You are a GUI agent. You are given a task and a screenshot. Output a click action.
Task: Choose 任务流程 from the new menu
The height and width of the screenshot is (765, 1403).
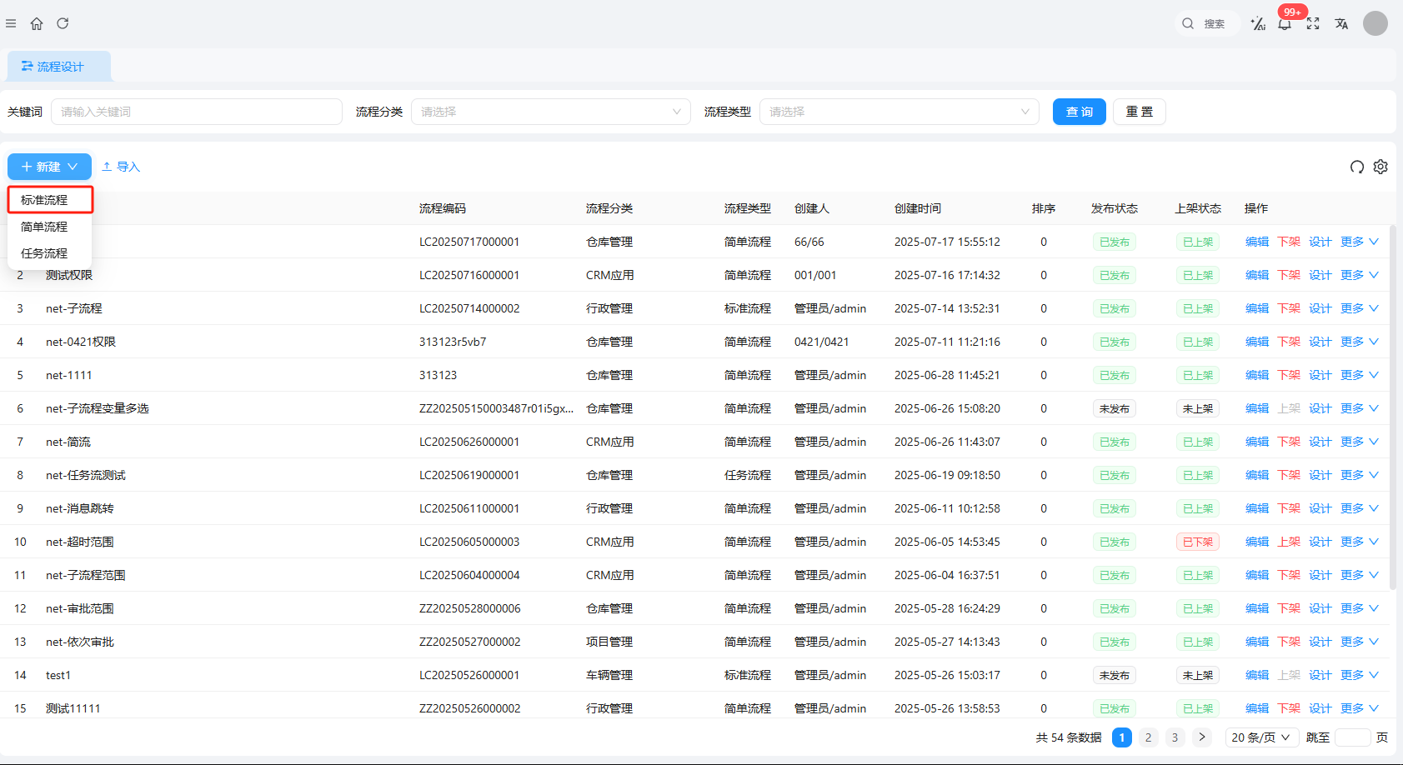pyautogui.click(x=45, y=253)
